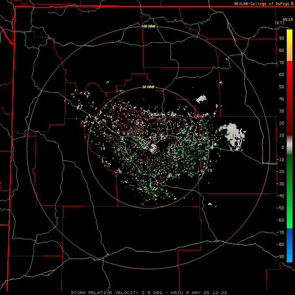Click the 80 value on the velocity scale
The image size is (295, 295).
pos(282,50)
